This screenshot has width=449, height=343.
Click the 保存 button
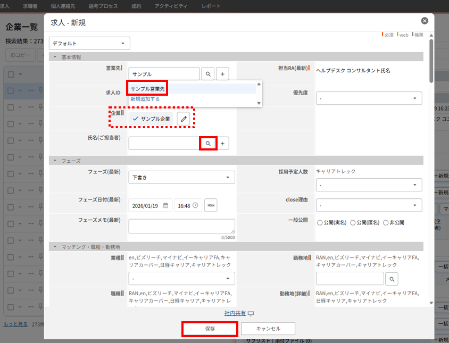point(210,329)
